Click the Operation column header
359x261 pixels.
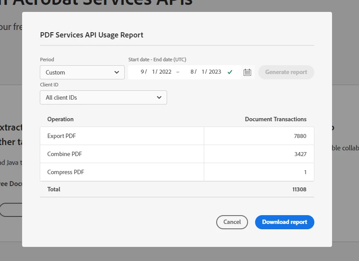[x=61, y=119]
